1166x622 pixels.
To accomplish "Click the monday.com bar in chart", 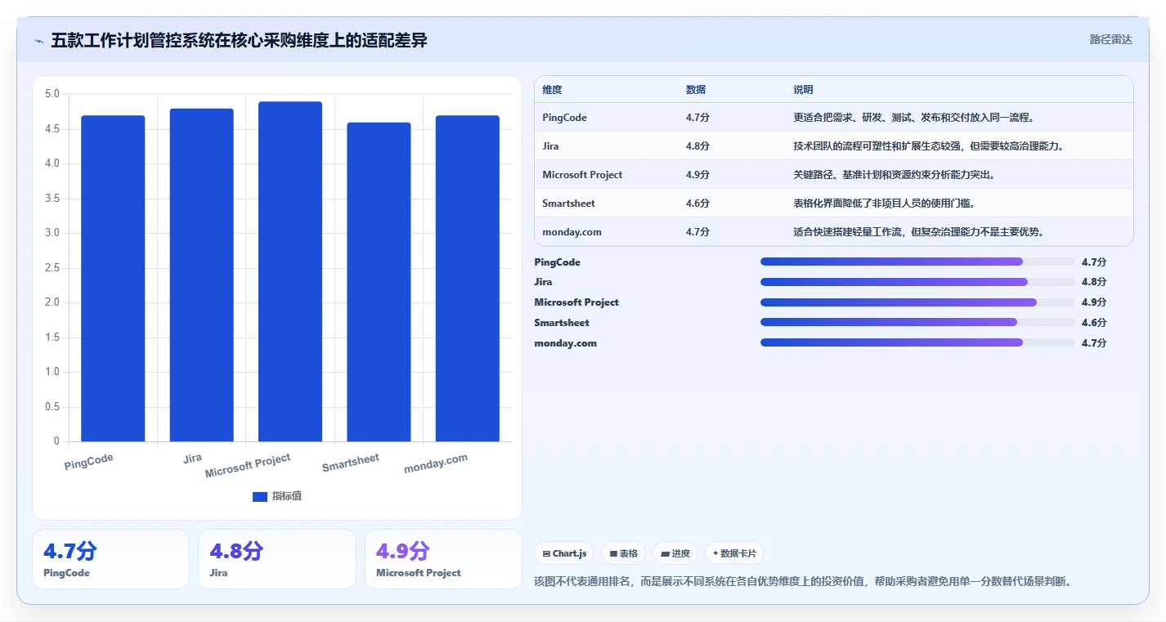I will (467, 279).
